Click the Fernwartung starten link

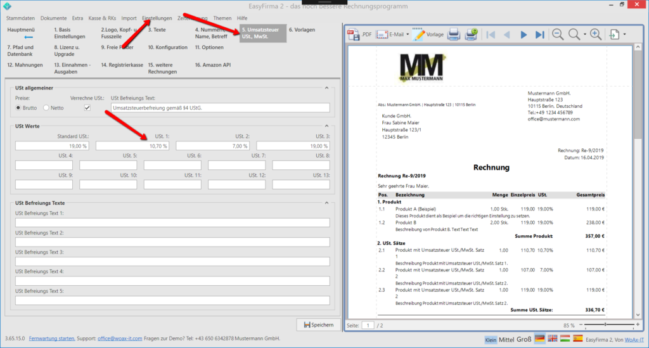pyautogui.click(x=52, y=338)
